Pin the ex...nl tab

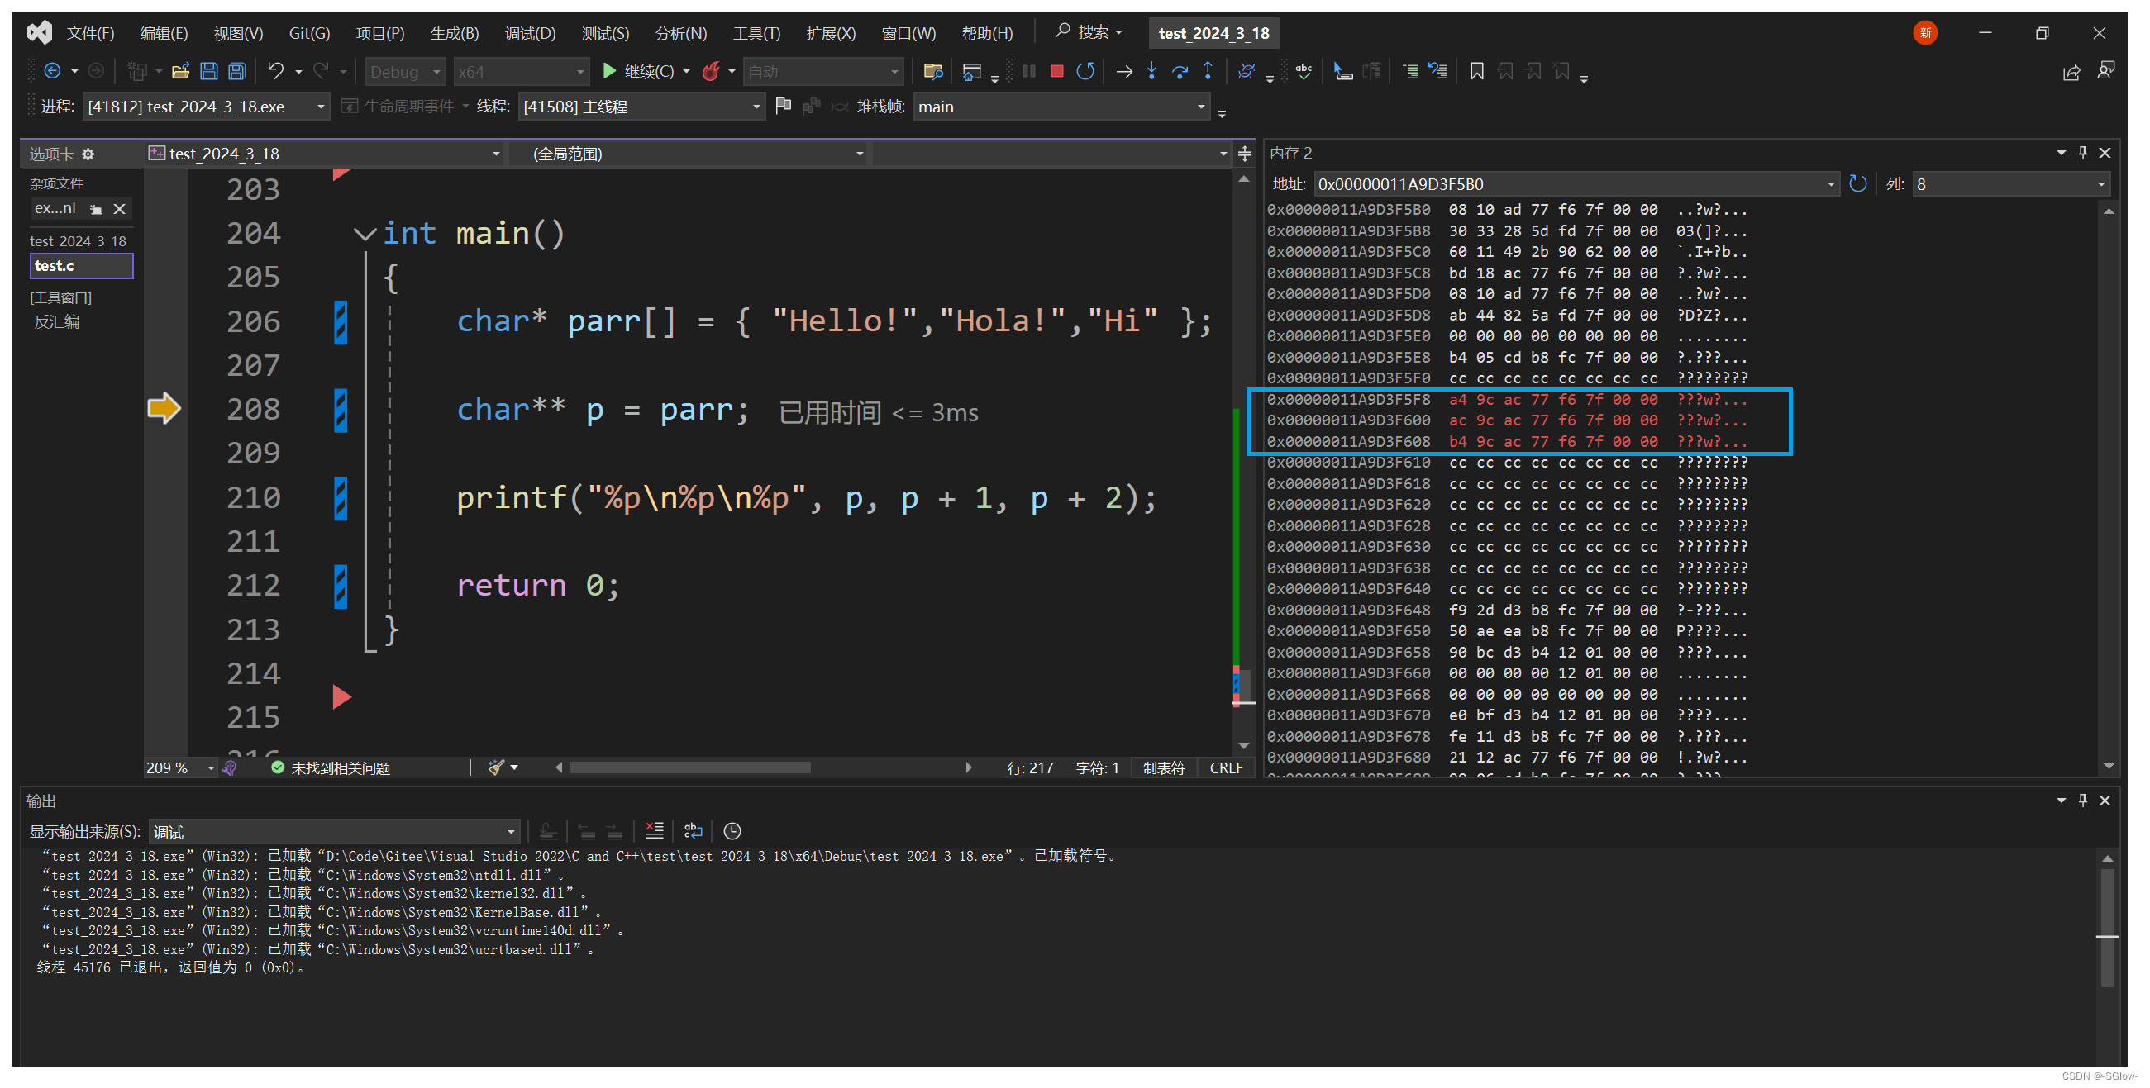pyautogui.click(x=96, y=210)
